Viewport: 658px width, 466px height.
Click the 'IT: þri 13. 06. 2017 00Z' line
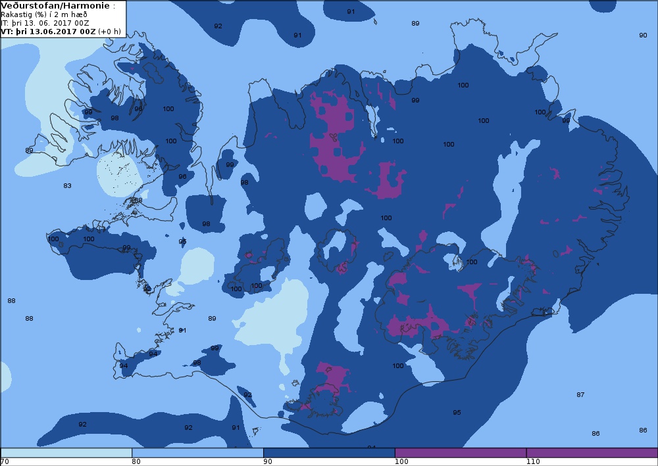pyautogui.click(x=45, y=23)
